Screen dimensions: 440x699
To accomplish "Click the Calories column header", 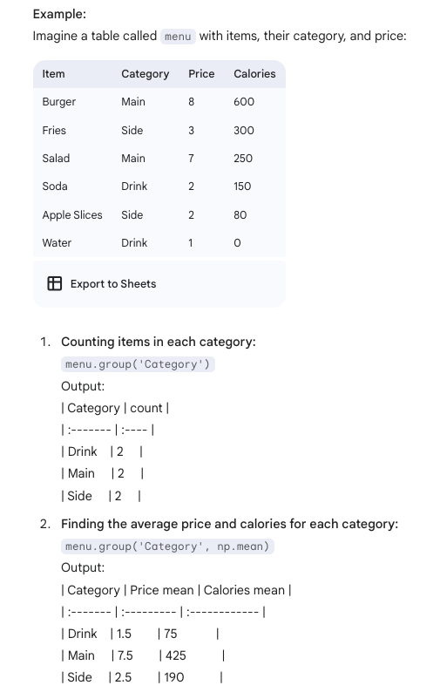I will point(254,73).
